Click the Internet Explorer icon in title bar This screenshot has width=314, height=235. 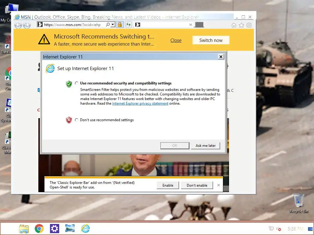pyautogui.click(x=17, y=17)
